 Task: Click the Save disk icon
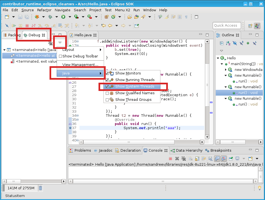20,17
